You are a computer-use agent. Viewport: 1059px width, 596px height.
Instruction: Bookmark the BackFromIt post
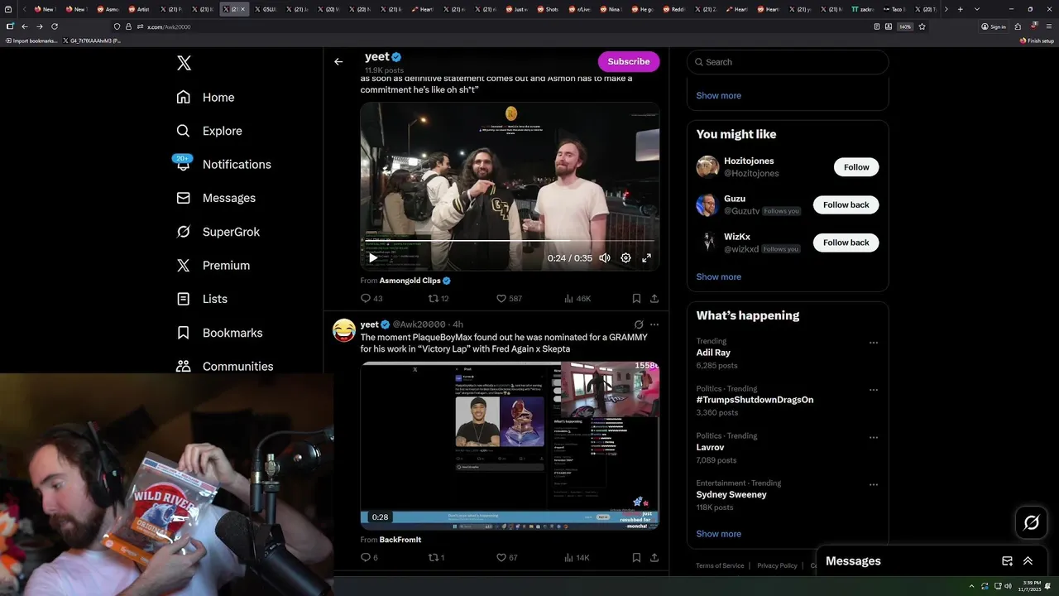(x=636, y=557)
